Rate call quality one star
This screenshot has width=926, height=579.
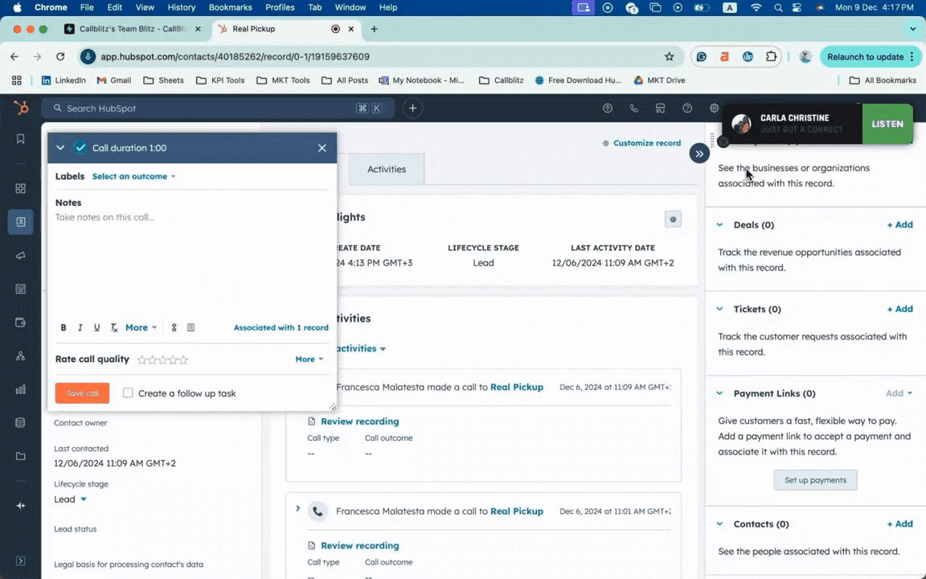coord(141,359)
